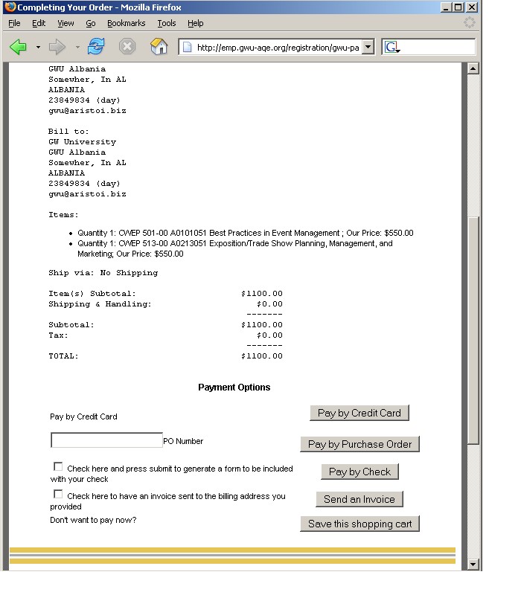Expand the address bar history dropdown
Image resolution: width=521 pixels, height=595 pixels.
pyautogui.click(x=368, y=47)
